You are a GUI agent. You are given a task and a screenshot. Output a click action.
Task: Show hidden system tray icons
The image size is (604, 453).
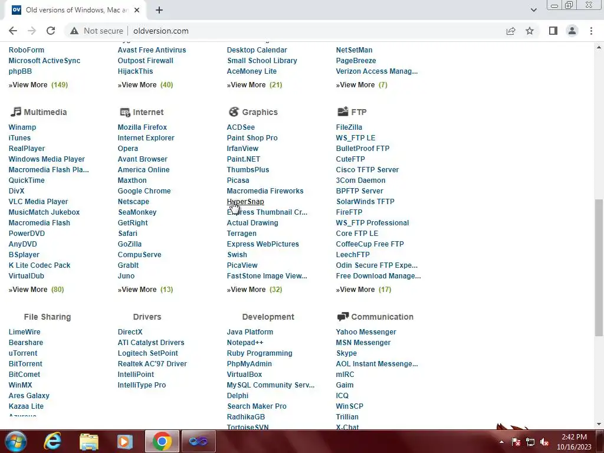[501, 442]
